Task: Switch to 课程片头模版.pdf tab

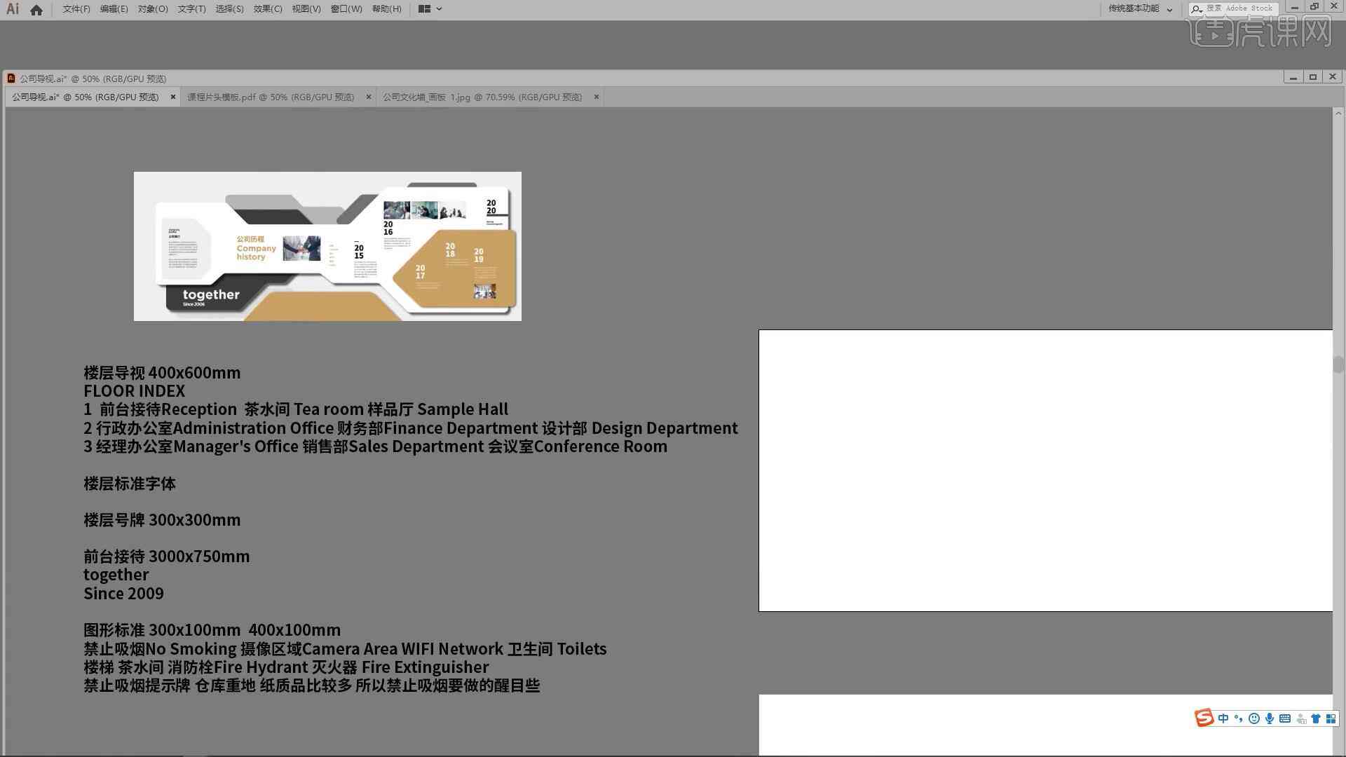Action: (x=273, y=96)
